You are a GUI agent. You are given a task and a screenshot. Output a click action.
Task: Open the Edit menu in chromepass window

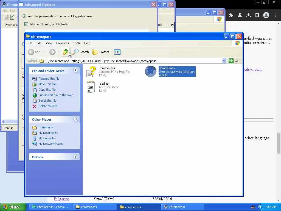pyautogui.click(x=39, y=43)
